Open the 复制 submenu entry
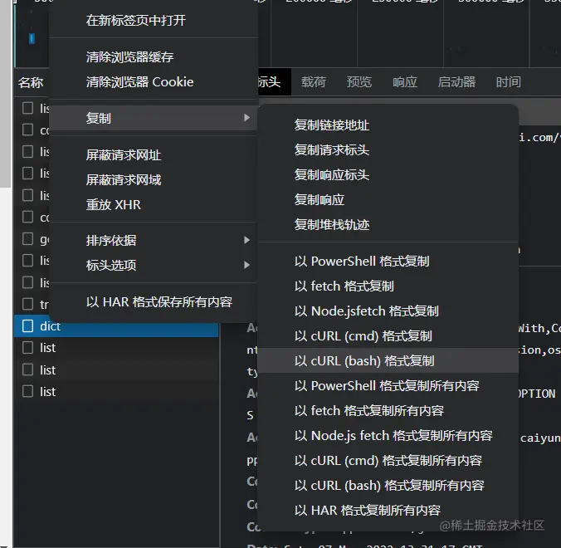Screen dimensions: 561x548 tap(154, 118)
